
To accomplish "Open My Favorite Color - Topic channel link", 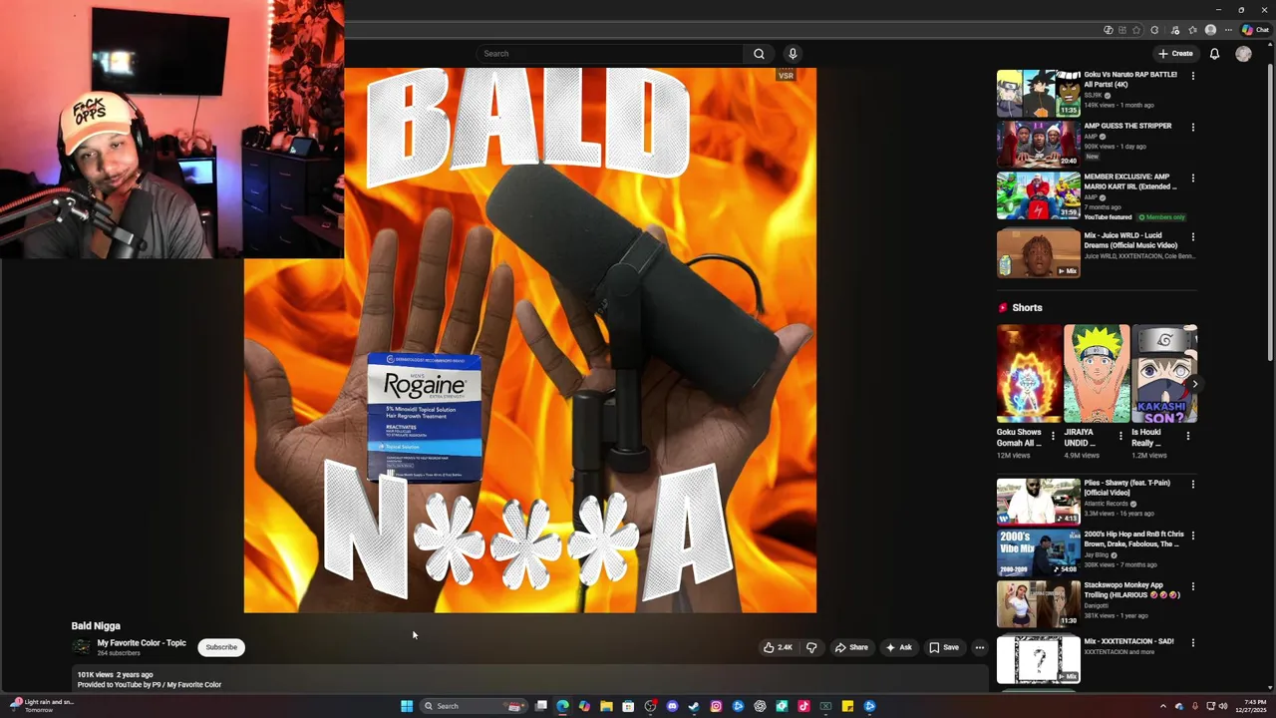I will 142,643.
